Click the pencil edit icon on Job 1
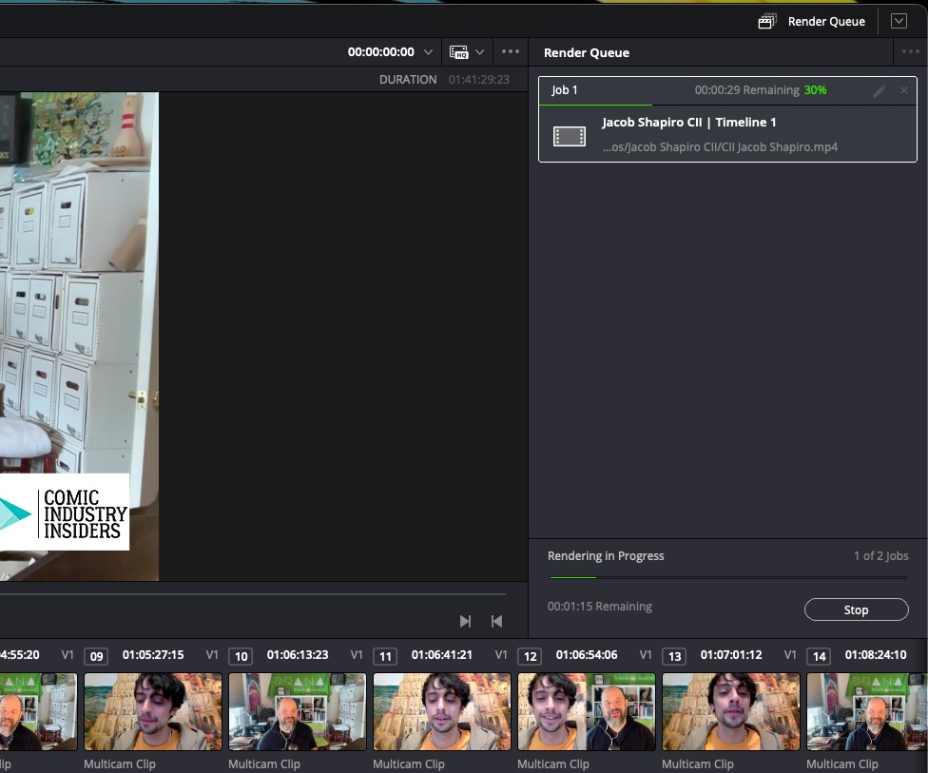This screenshot has width=928, height=773. pos(880,90)
